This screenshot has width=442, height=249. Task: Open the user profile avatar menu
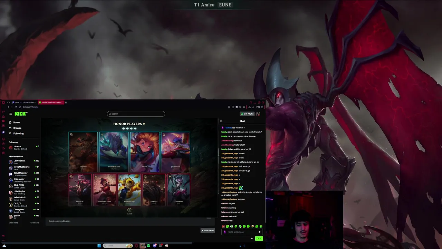point(258,114)
